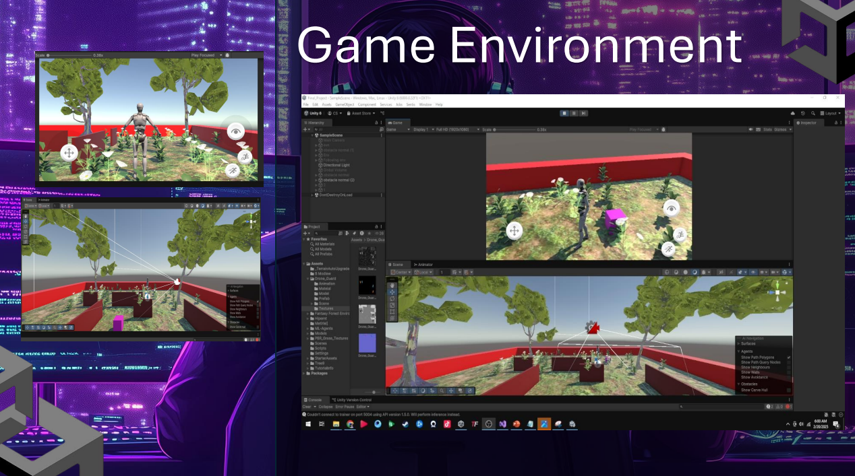Tap the eye look button in the top-left Game screenshot
Image resolution: width=855 pixels, height=476 pixels.
(236, 132)
